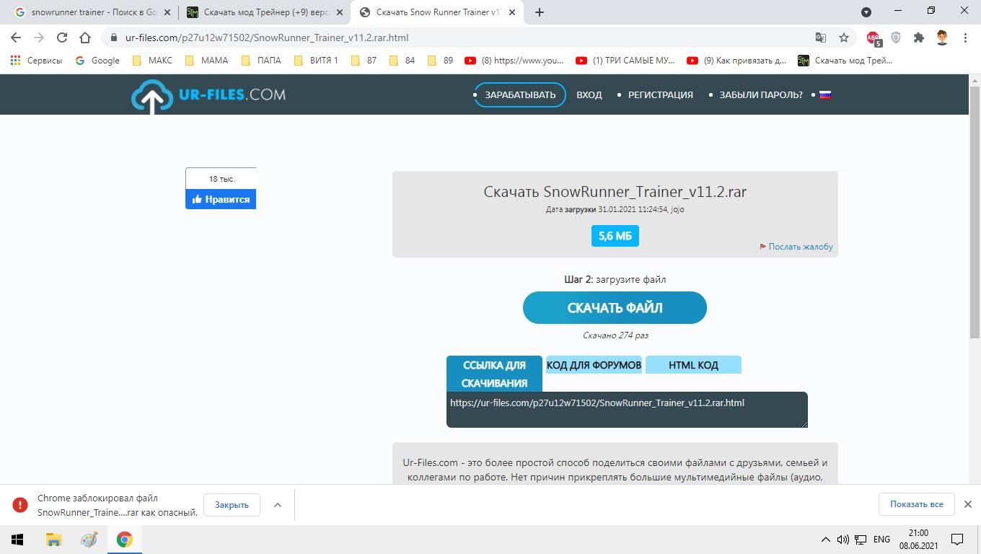
Task: Open the Chrome three-dot menu
Action: pos(965,38)
